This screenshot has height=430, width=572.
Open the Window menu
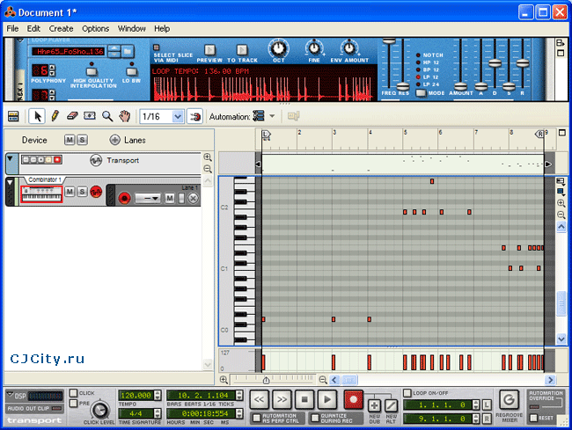(x=131, y=28)
